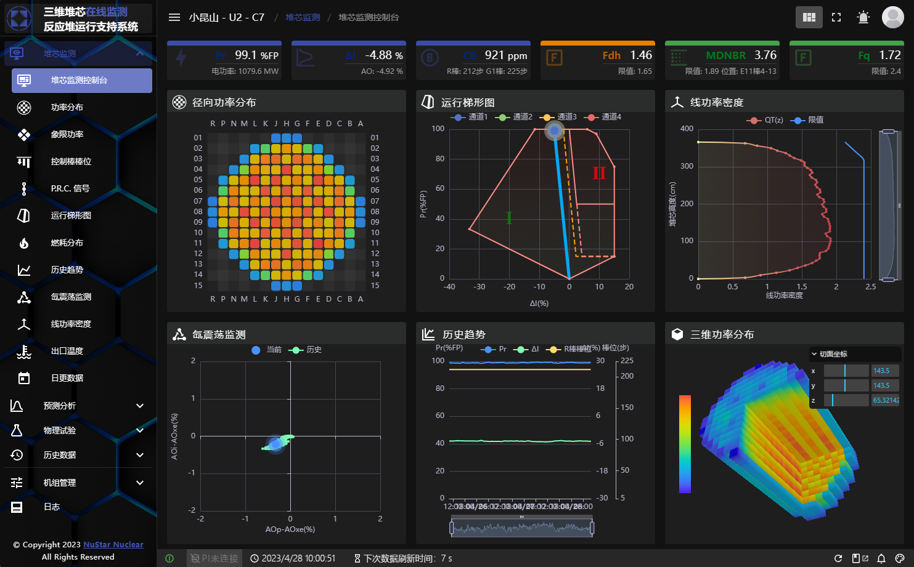Toggle the hamburger sidebar menu
The image size is (914, 567).
(x=174, y=17)
